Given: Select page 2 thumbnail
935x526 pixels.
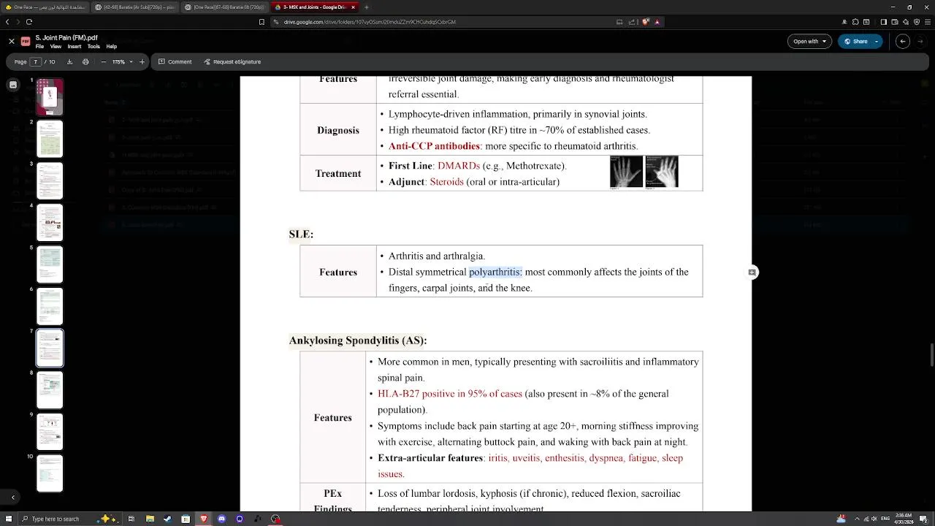Looking at the screenshot, I should click(x=50, y=139).
